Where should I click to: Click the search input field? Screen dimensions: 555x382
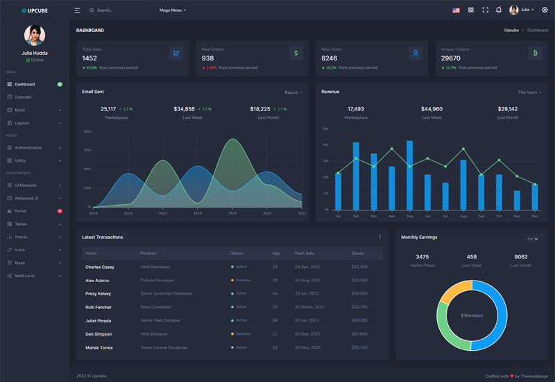[121, 10]
